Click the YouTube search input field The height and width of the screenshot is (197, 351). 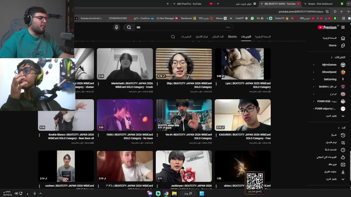184,27
